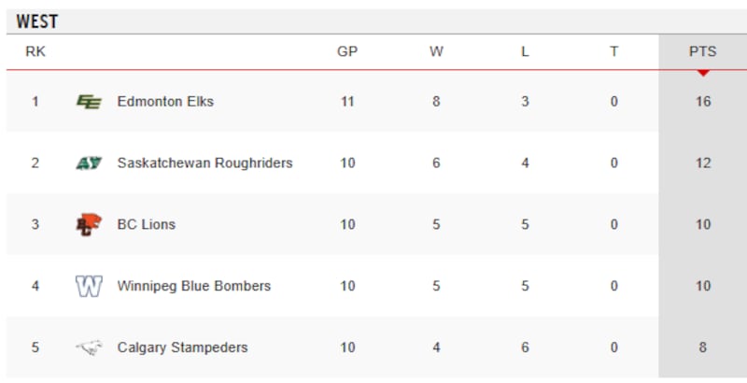Click the WEST division heading
Viewport: 747px width, 383px height.
tap(37, 21)
